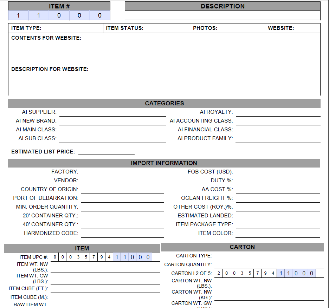Click the AI Accounting Class field
329x308 pixels.
click(x=278, y=121)
